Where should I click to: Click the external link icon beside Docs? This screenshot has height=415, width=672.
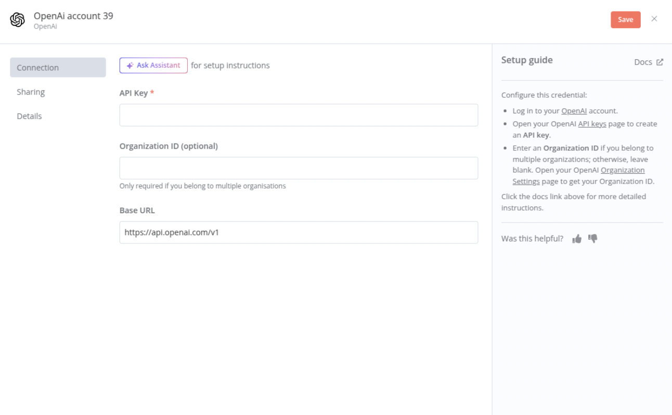[660, 61]
